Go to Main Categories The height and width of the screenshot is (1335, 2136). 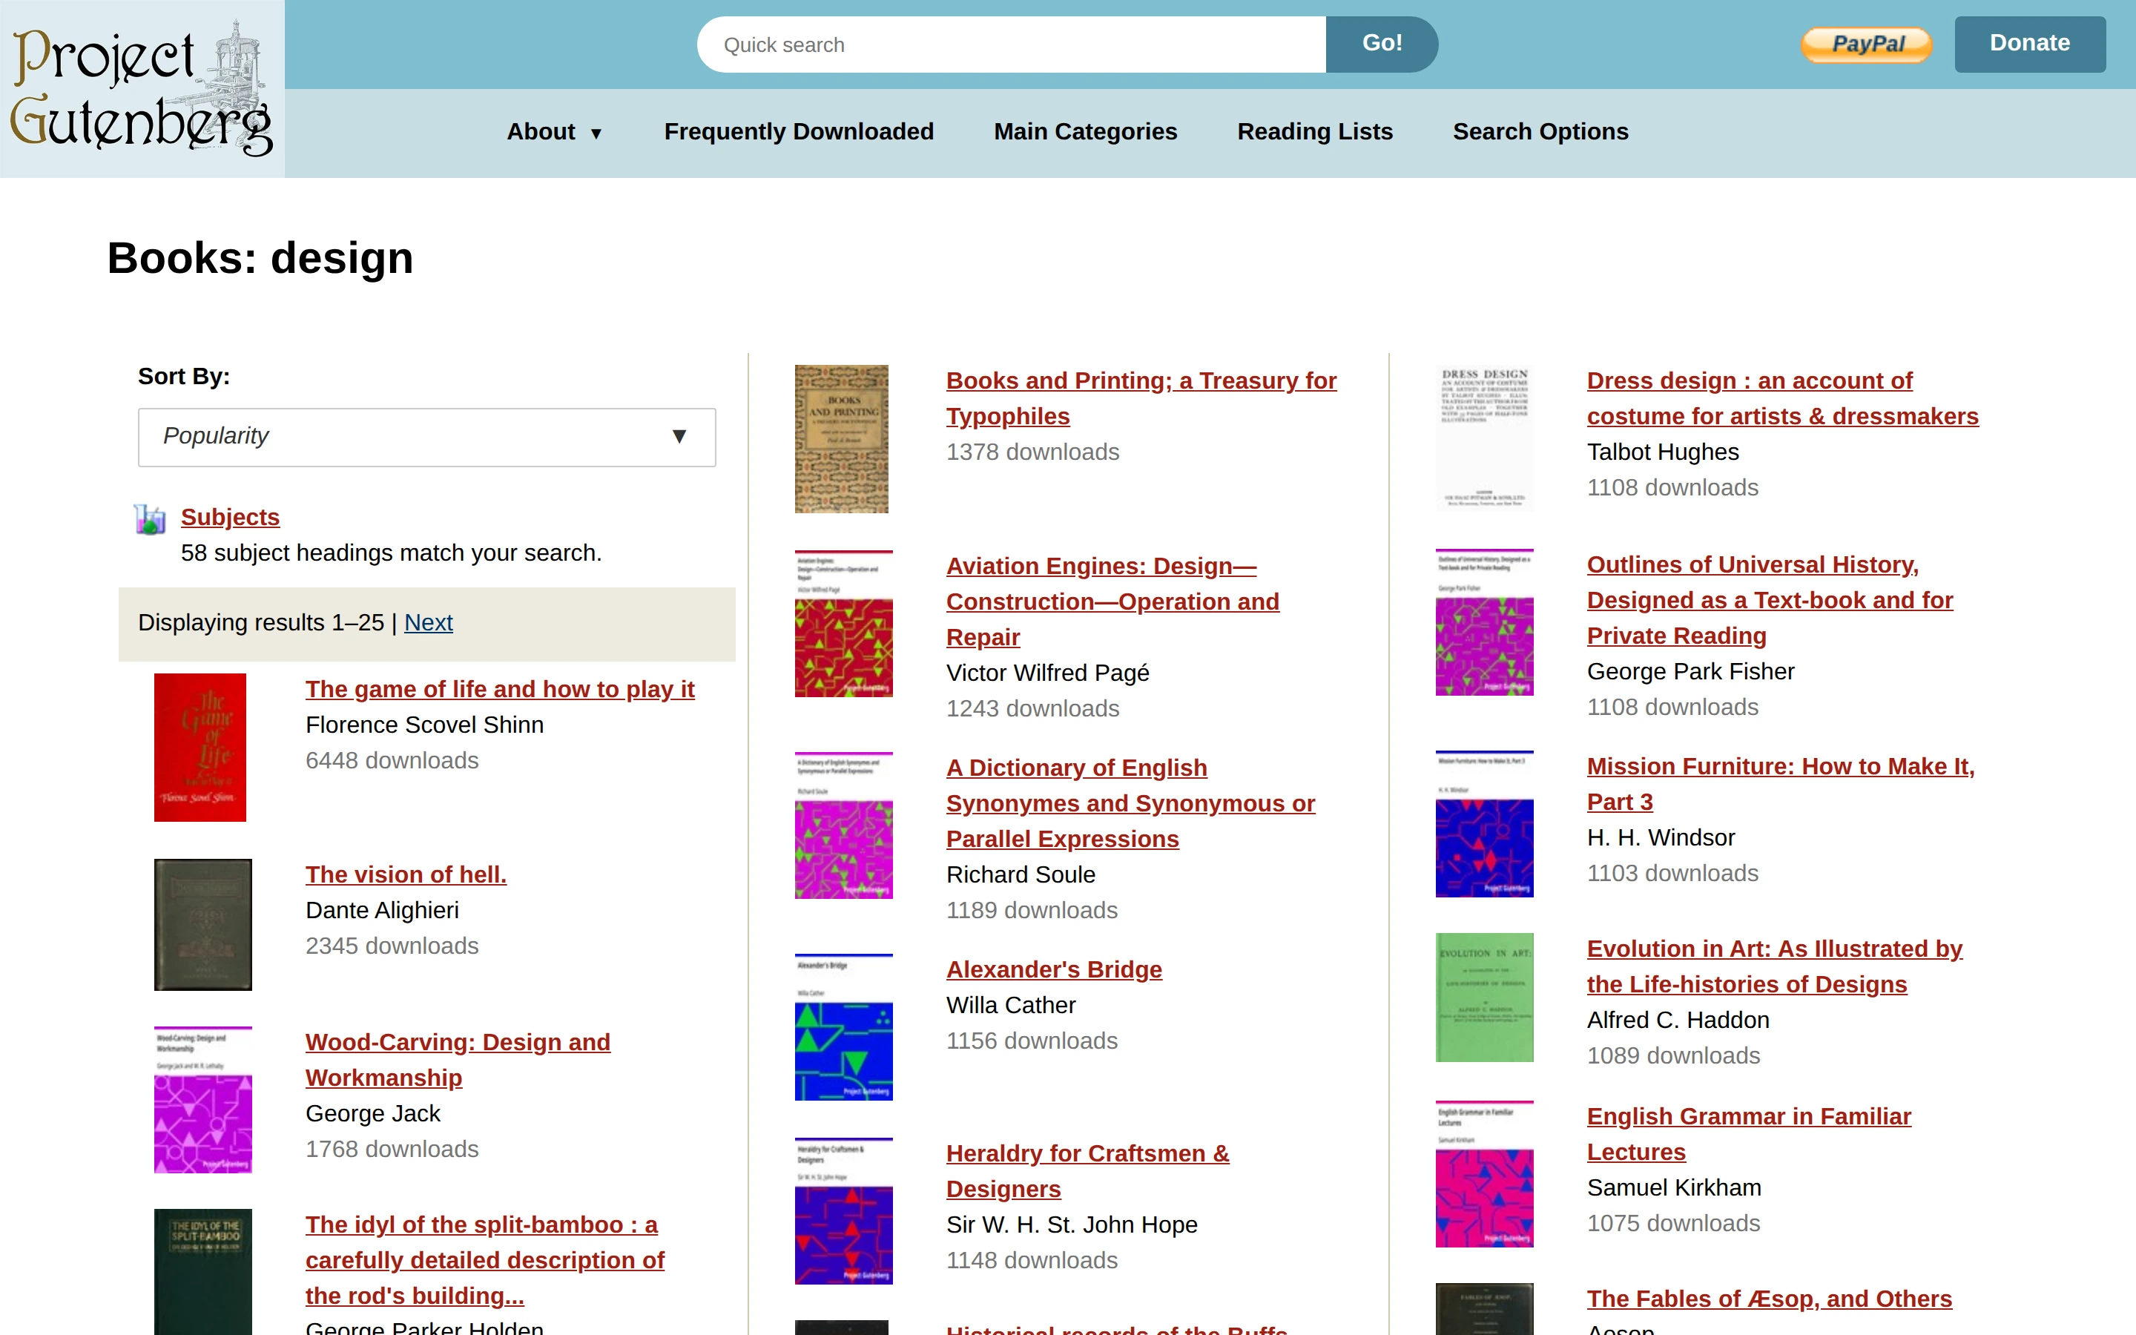(1085, 131)
